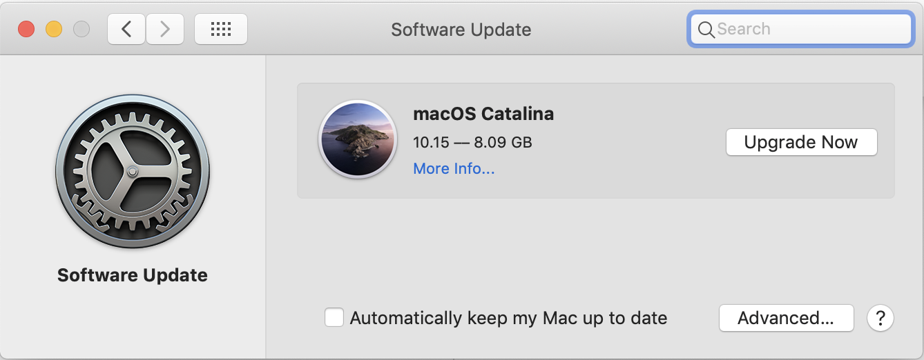
Task: Click the "Automatically keep my Mac up to date" label text
Action: [508, 318]
